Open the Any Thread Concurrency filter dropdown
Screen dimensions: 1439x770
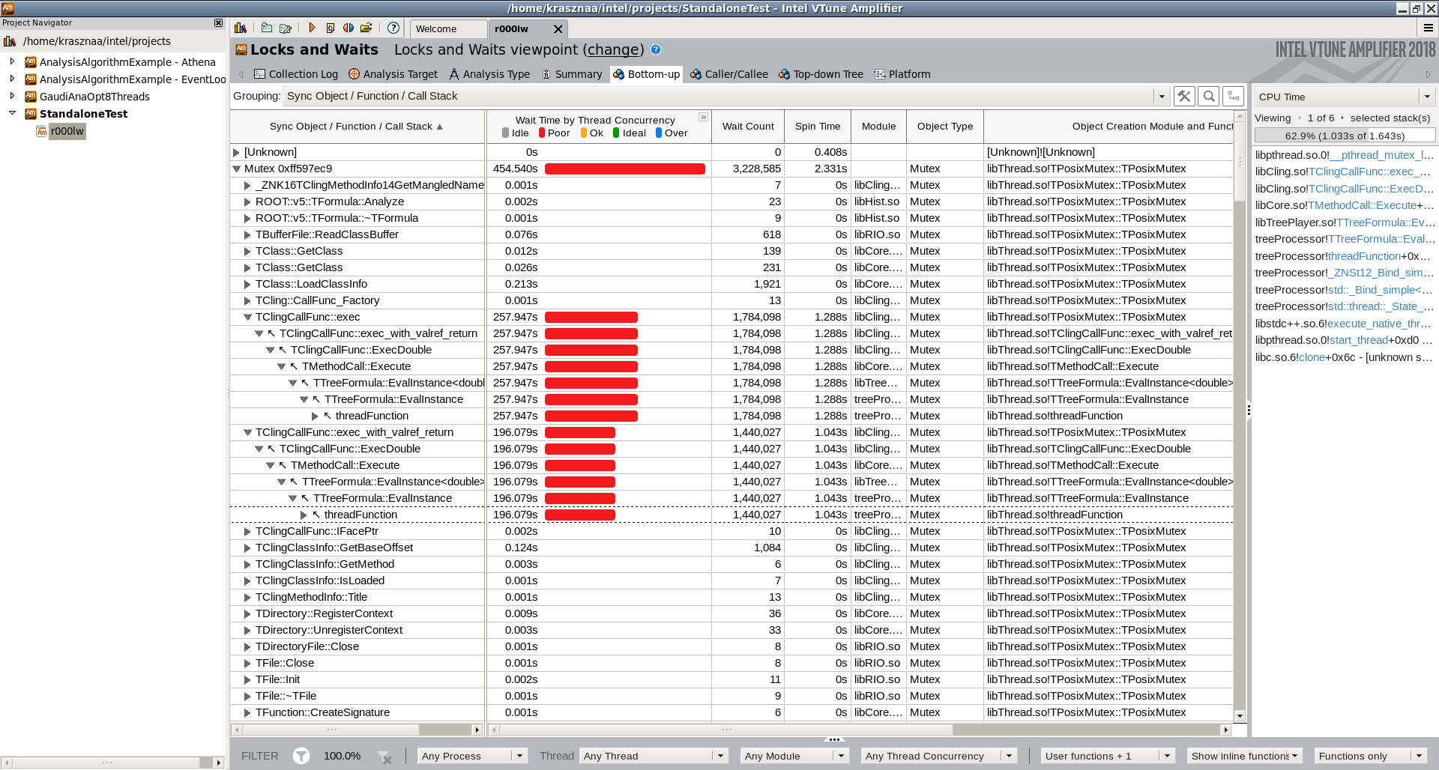(x=938, y=756)
